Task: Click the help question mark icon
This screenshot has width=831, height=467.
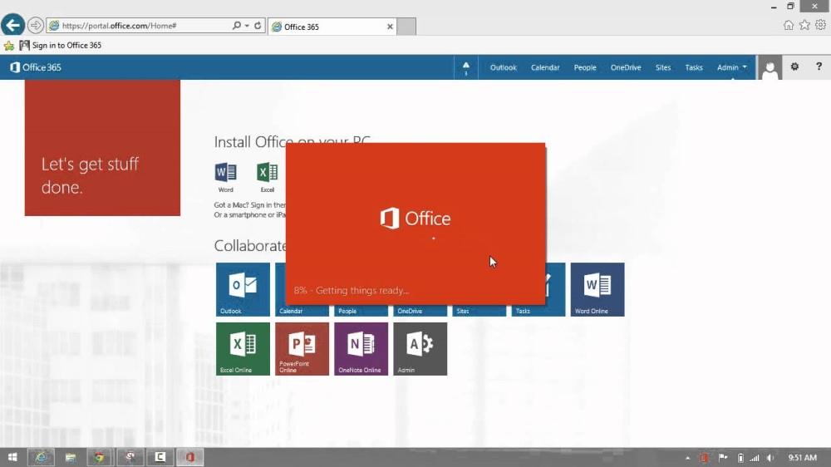Action: tap(819, 67)
